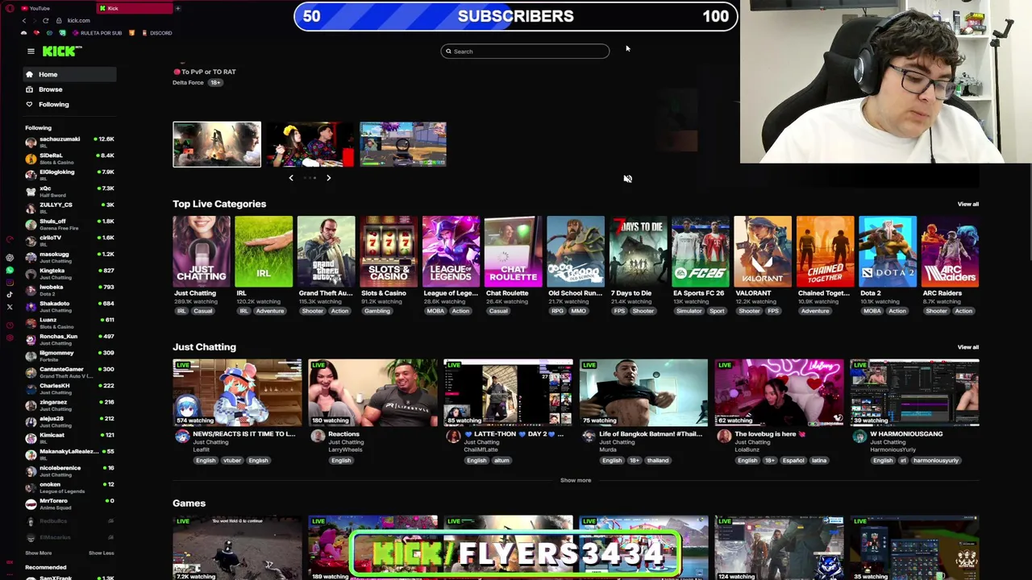Click Leaflit's avatar under NEWS/REACTS stream
This screenshot has width=1032, height=580.
[x=182, y=437]
